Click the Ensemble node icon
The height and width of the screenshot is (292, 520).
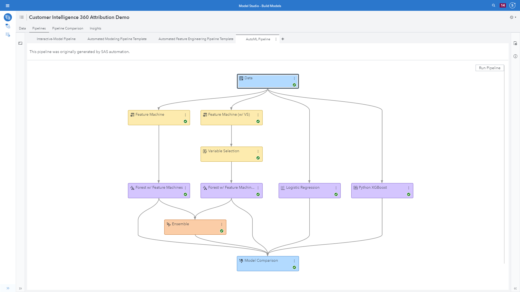point(169,224)
